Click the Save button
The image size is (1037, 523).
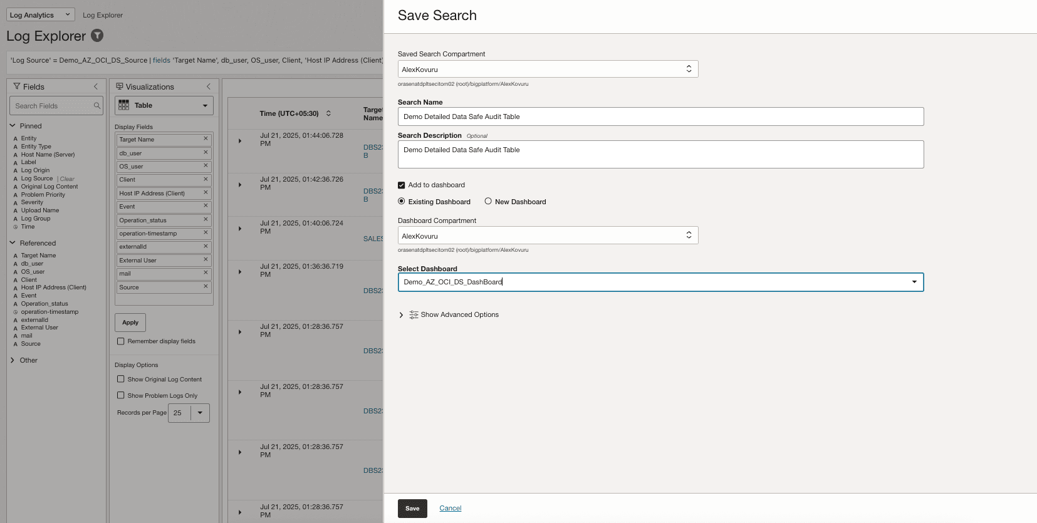[412, 509]
